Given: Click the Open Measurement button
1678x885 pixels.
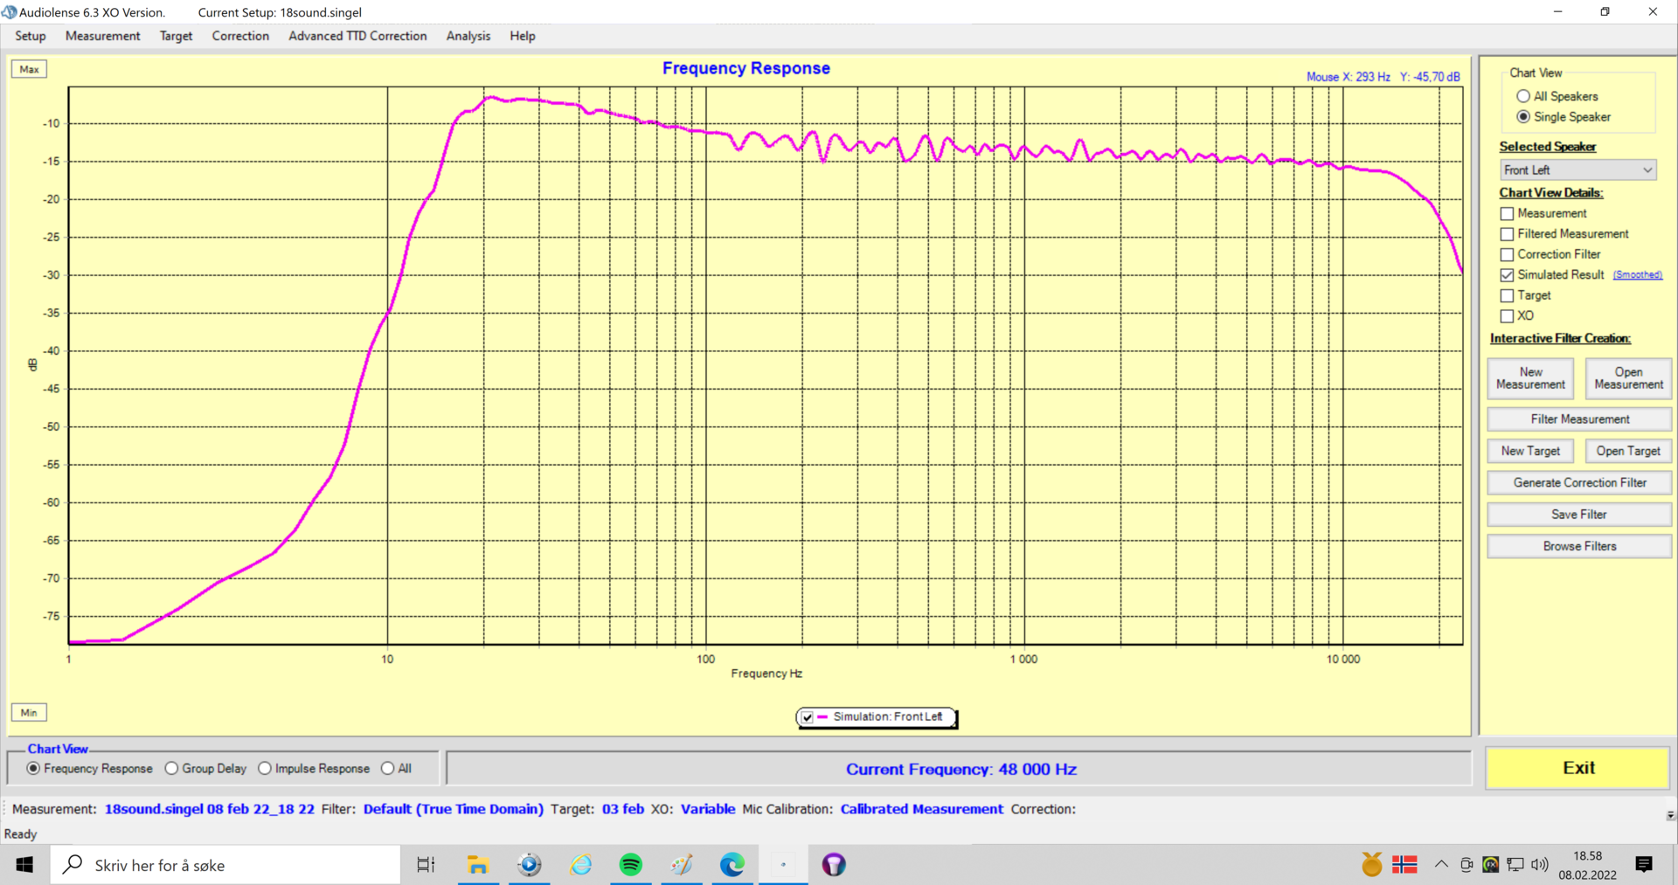Looking at the screenshot, I should (x=1628, y=378).
